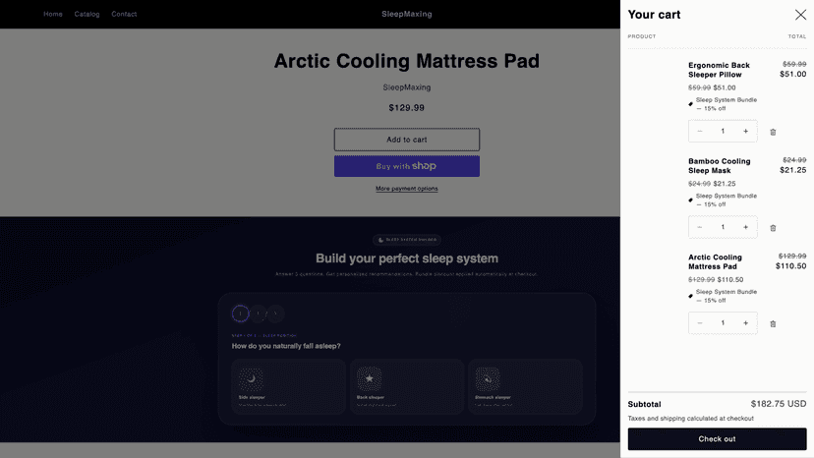The height and width of the screenshot is (458, 814).
Task: Select the Stomach sleeper option card
Action: tap(525, 386)
